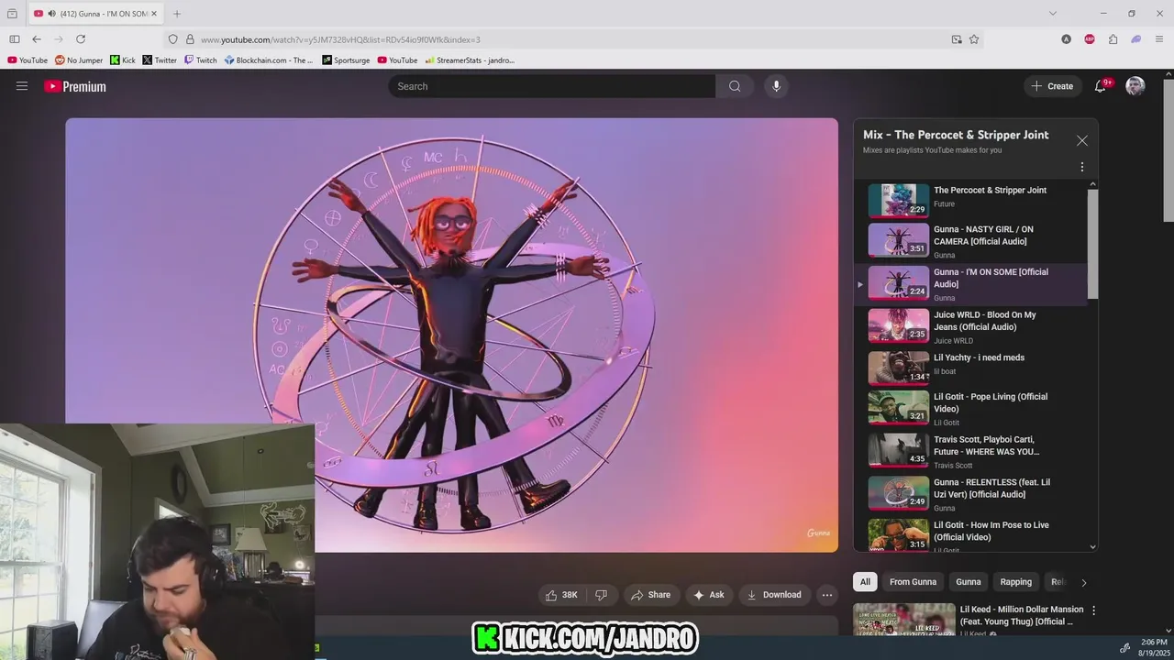
Task: Download the video
Action: (774, 595)
